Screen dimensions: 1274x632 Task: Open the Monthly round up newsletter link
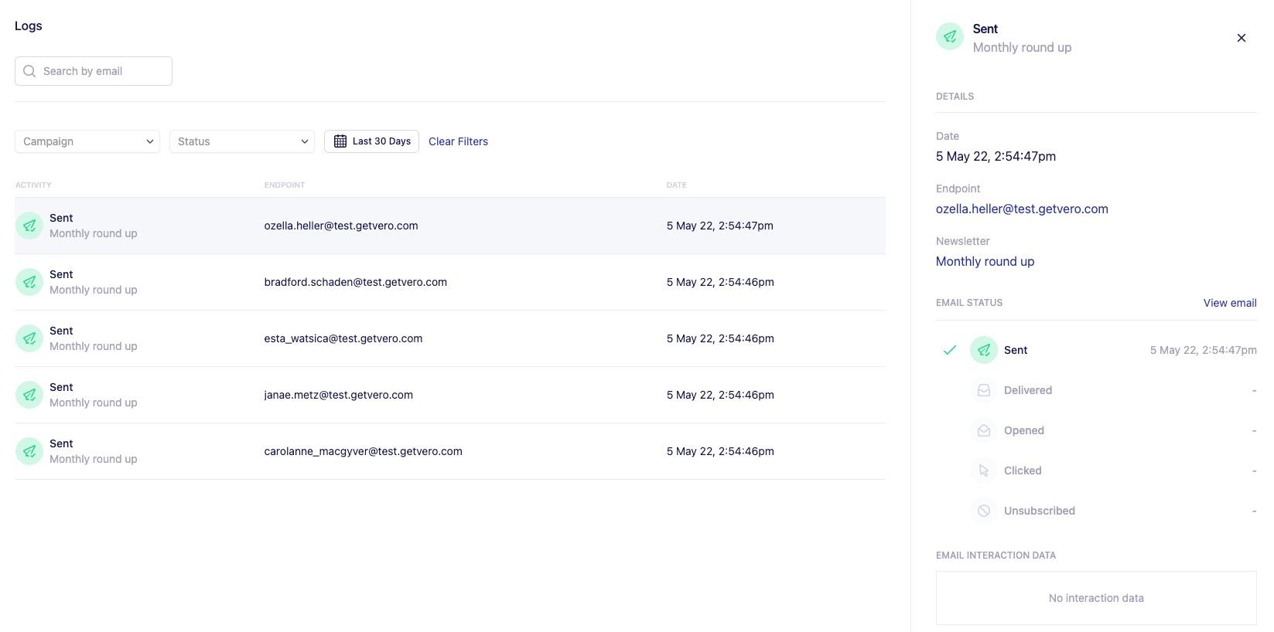985,261
